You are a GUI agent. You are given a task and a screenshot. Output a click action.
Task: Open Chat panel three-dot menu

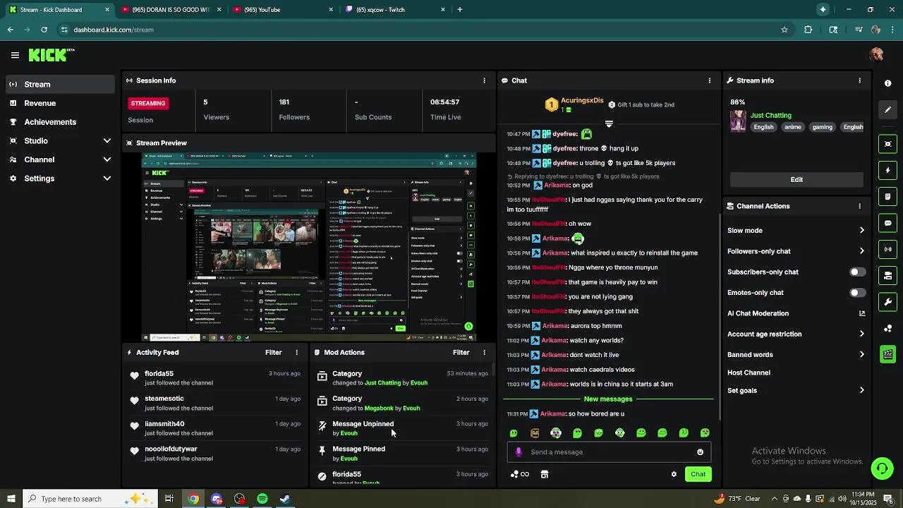click(x=710, y=80)
